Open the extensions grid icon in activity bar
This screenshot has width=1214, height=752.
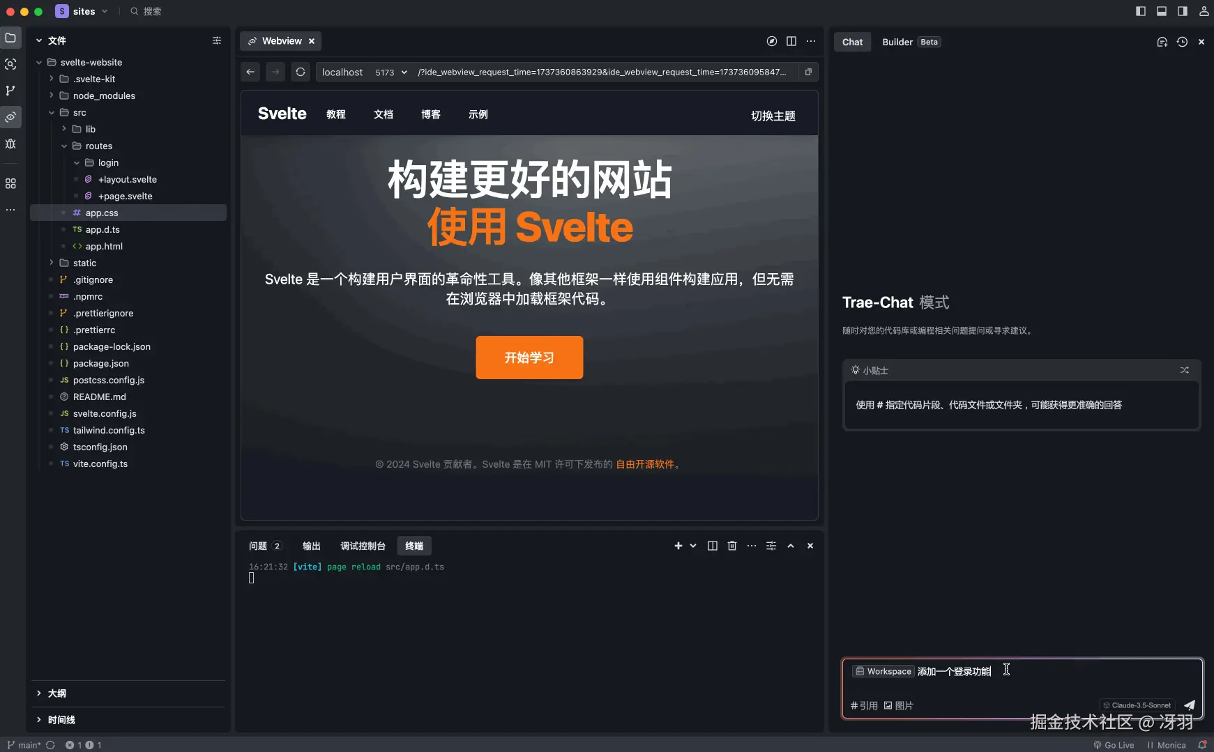click(10, 183)
